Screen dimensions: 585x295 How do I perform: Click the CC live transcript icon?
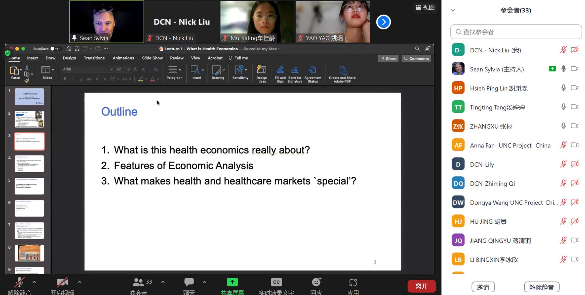click(276, 282)
